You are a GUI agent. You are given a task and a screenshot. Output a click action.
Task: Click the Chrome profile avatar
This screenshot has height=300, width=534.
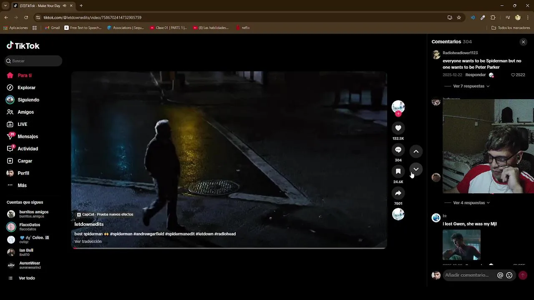click(x=518, y=17)
